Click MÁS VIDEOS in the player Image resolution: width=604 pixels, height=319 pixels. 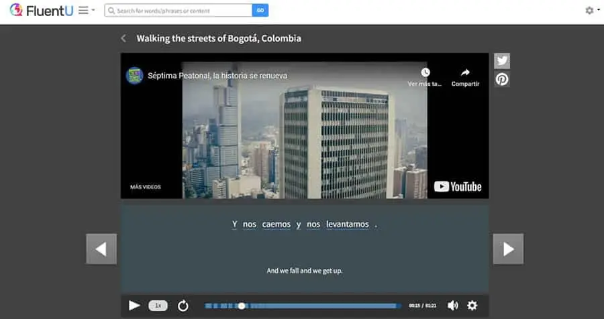(x=146, y=187)
